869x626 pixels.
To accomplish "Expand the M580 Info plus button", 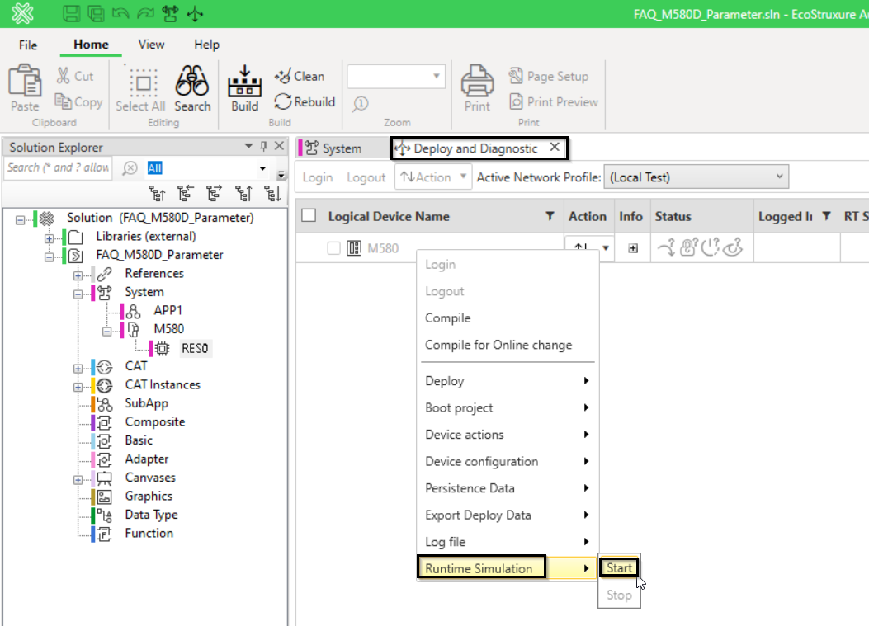I will coord(633,248).
